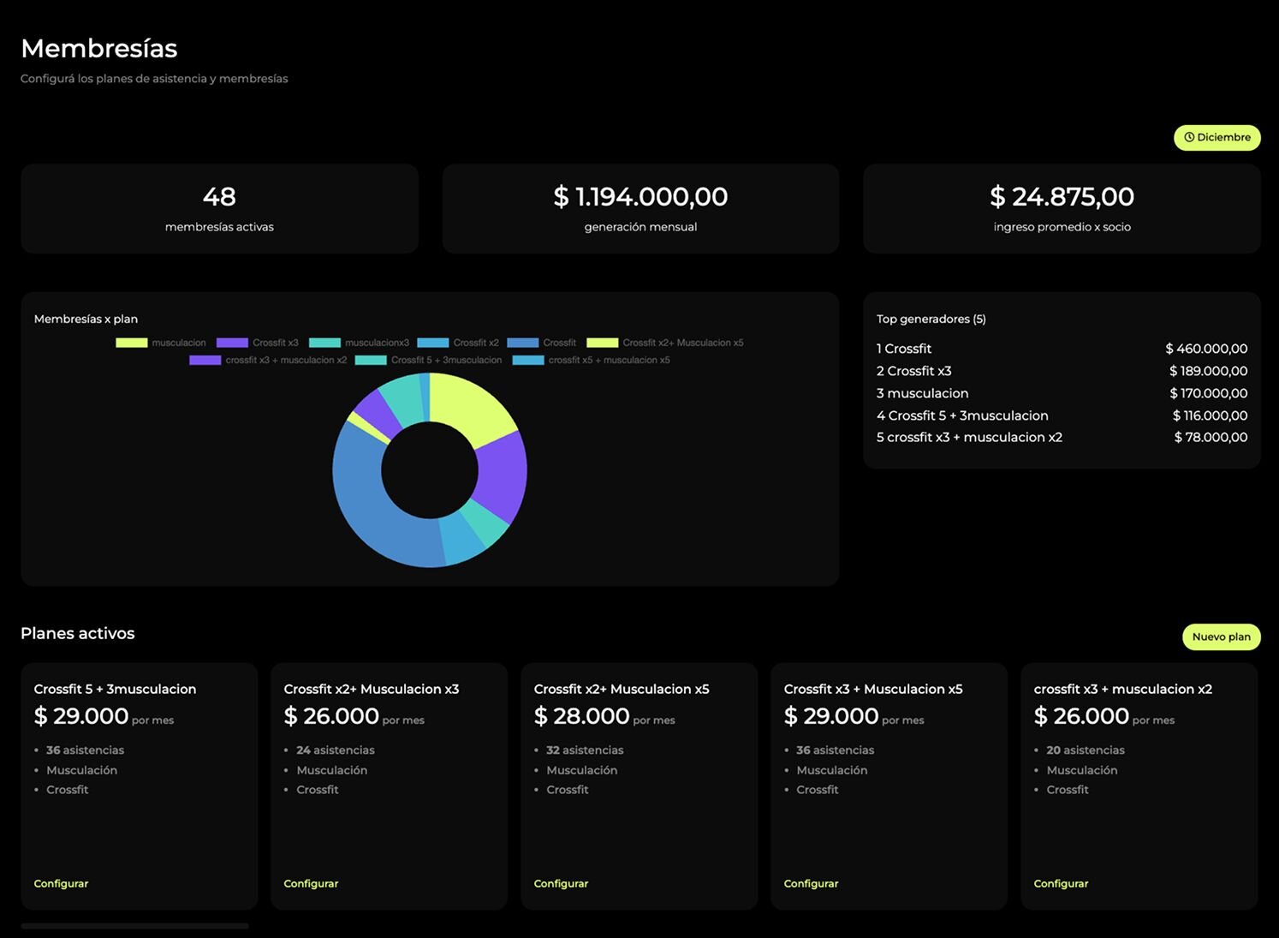The width and height of the screenshot is (1279, 938).
Task: Select the 1 Crossfit top generator row
Action: (x=1061, y=349)
